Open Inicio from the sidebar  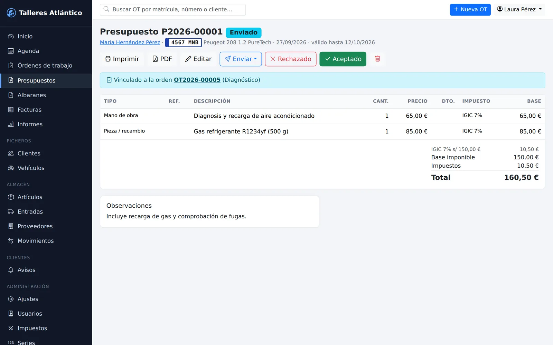[46, 36]
